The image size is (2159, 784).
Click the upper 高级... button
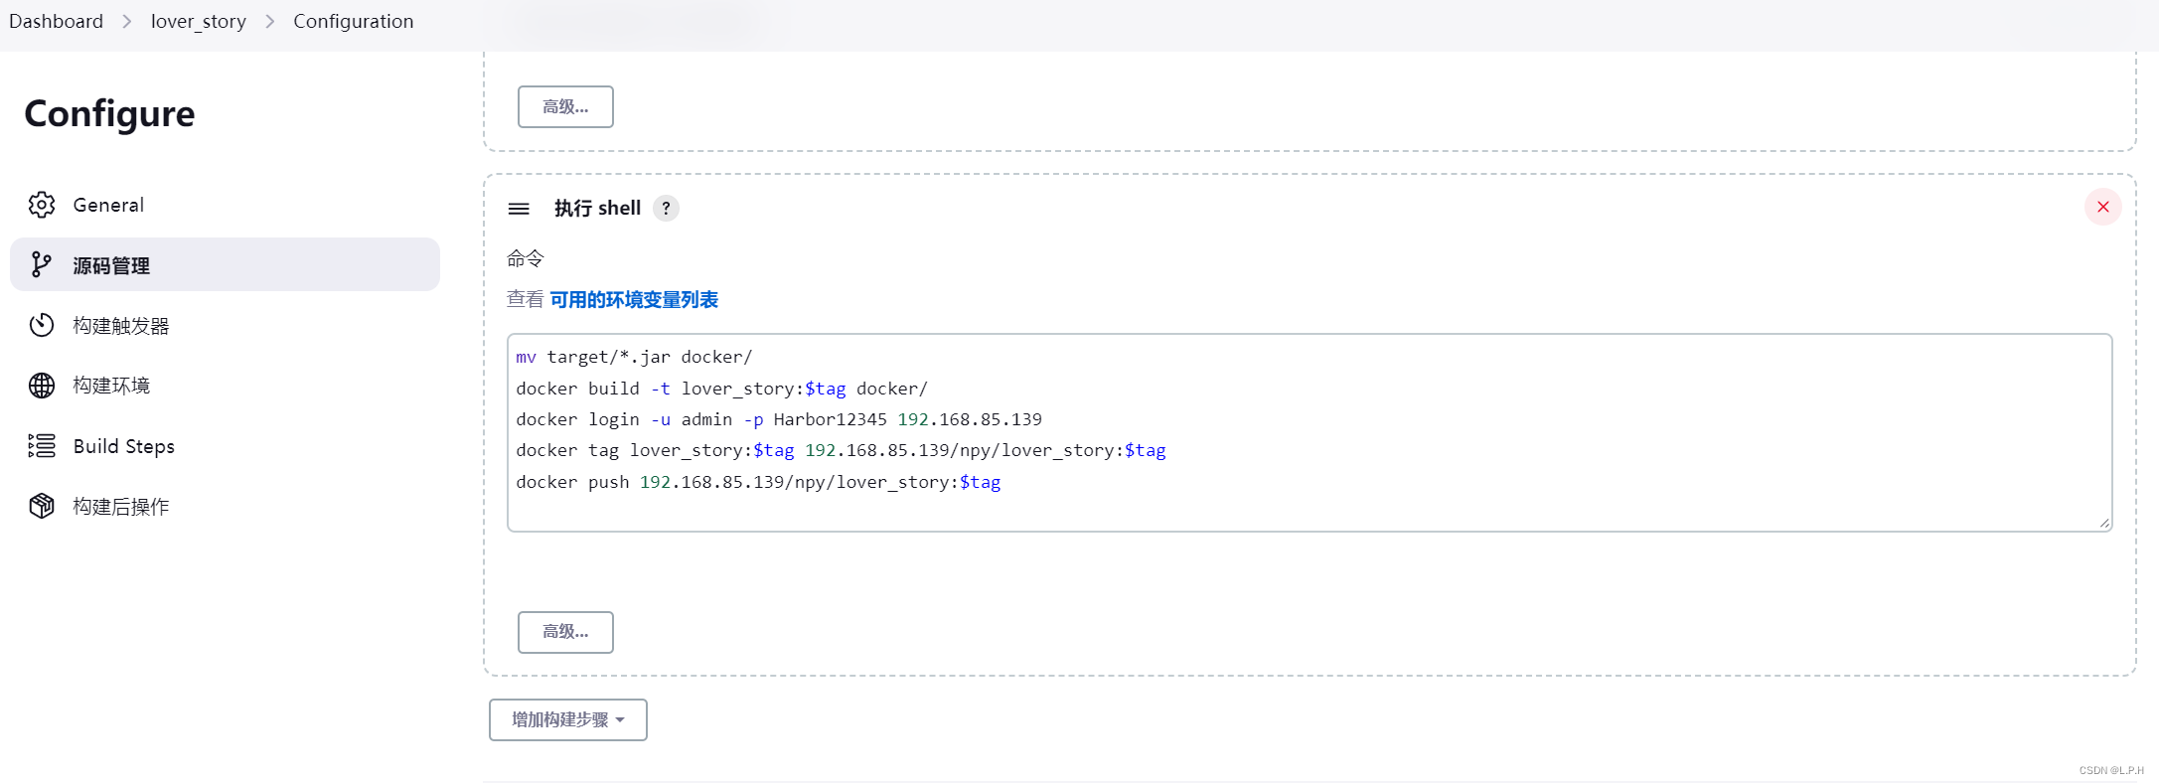tap(565, 106)
